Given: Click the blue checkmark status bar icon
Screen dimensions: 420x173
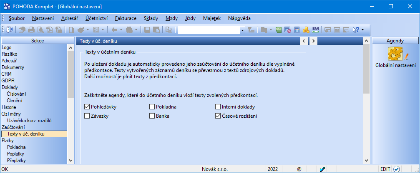Looking at the screenshot, I should [322, 169].
